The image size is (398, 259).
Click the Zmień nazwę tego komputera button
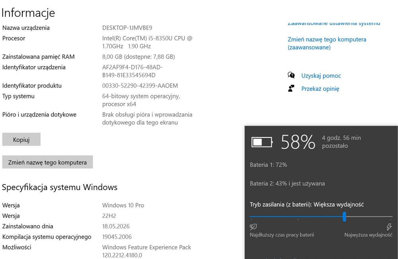[47, 162]
